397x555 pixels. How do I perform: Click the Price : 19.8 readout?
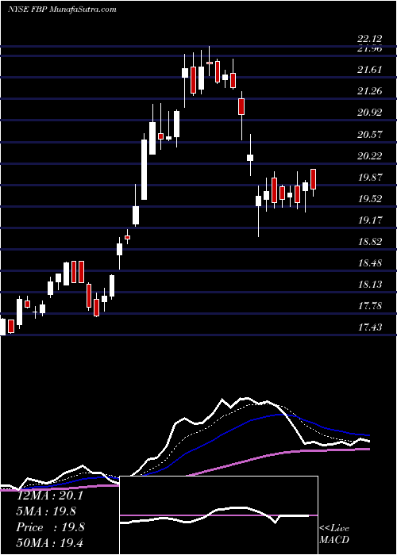pyautogui.click(x=50, y=527)
